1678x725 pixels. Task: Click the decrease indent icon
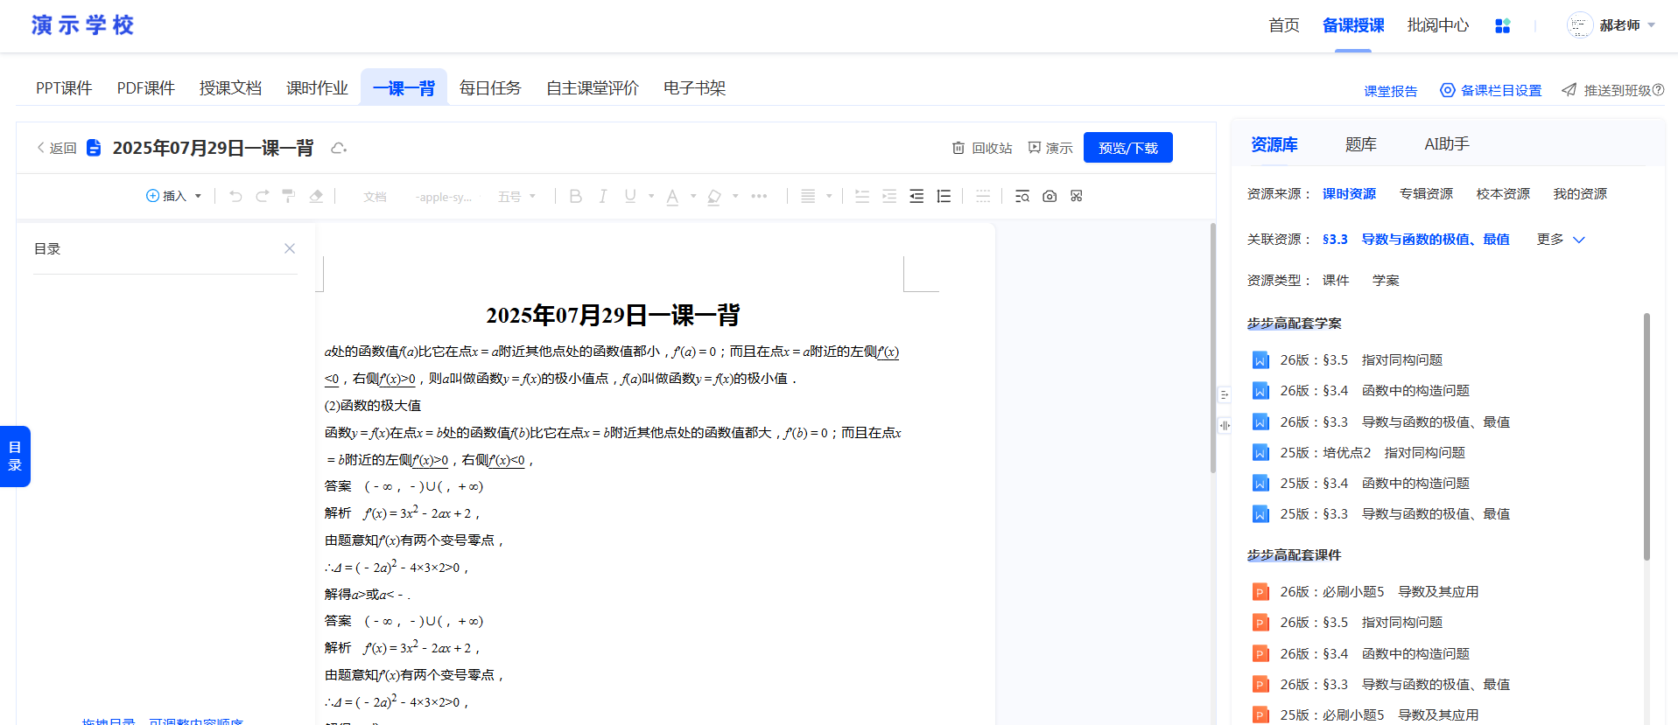click(862, 196)
